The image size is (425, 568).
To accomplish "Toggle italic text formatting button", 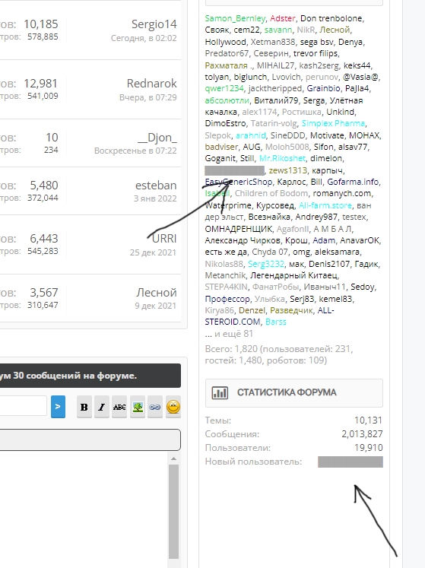I will [101, 407].
